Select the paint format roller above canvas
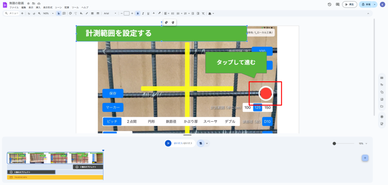The width and height of the screenshot is (388, 185). pyautogui.click(x=173, y=23)
